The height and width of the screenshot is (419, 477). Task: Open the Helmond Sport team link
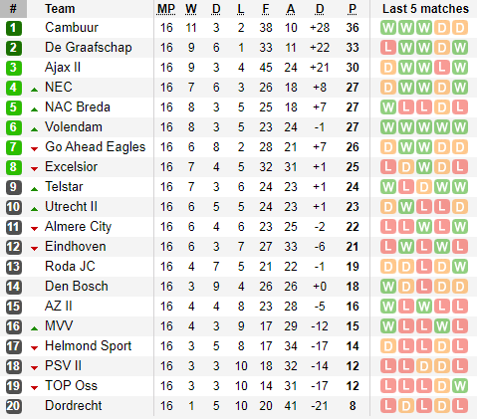click(89, 346)
